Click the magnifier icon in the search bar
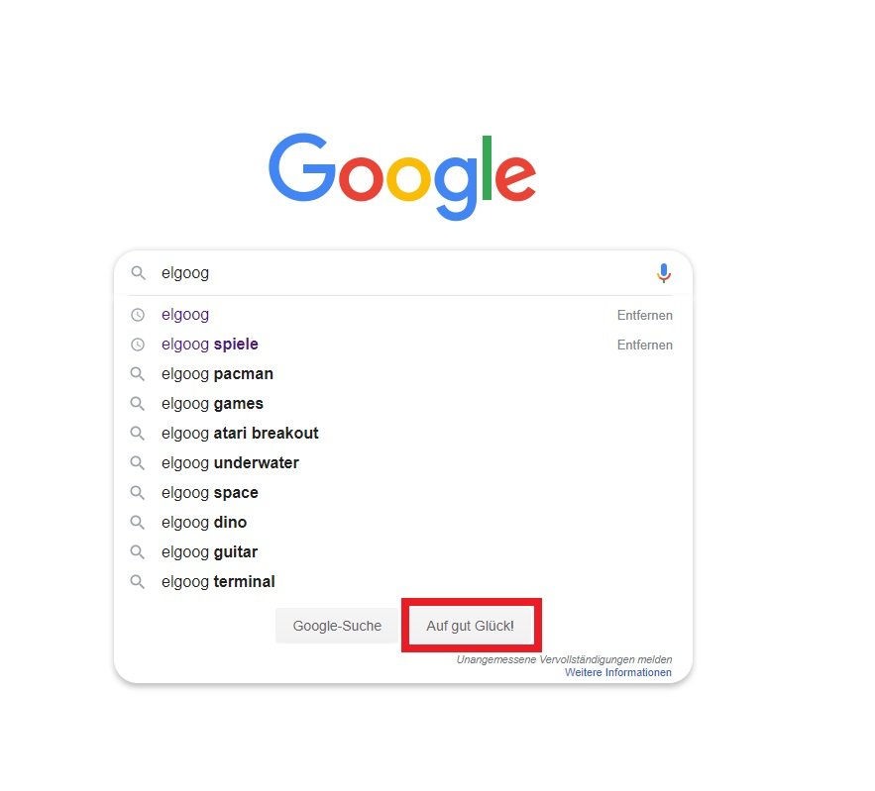Viewport: 875px width, 791px height. (139, 272)
